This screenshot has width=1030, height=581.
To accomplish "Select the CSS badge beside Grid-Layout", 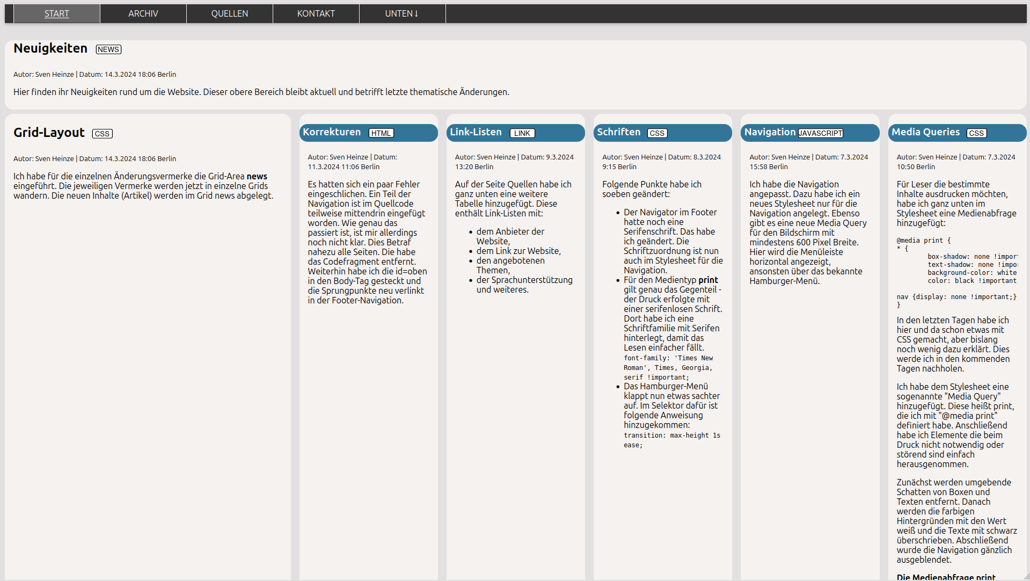I will (x=102, y=134).
